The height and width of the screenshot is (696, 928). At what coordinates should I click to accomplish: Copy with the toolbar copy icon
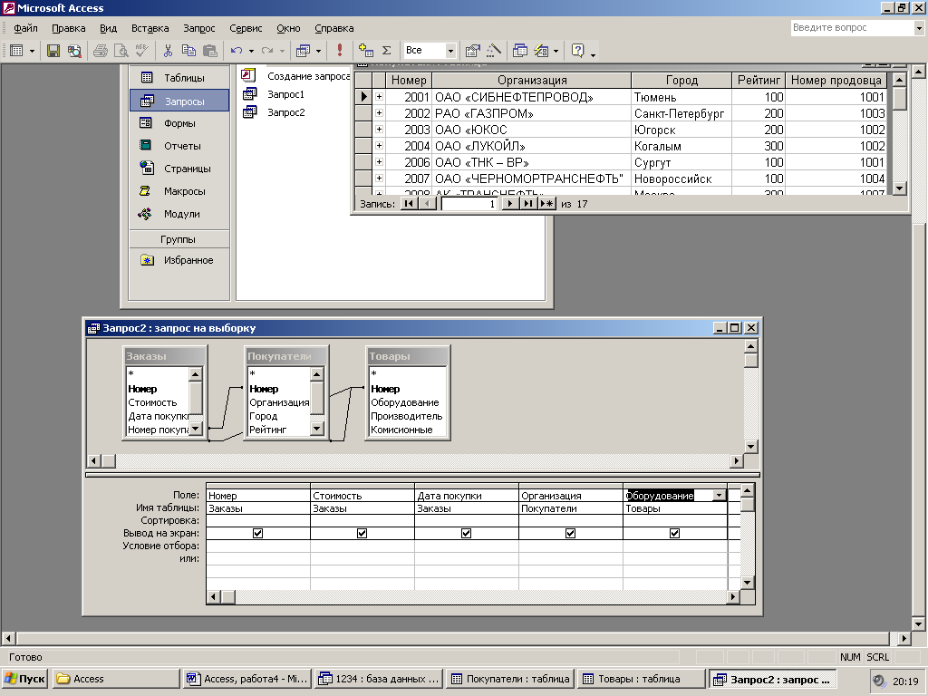coord(188,51)
